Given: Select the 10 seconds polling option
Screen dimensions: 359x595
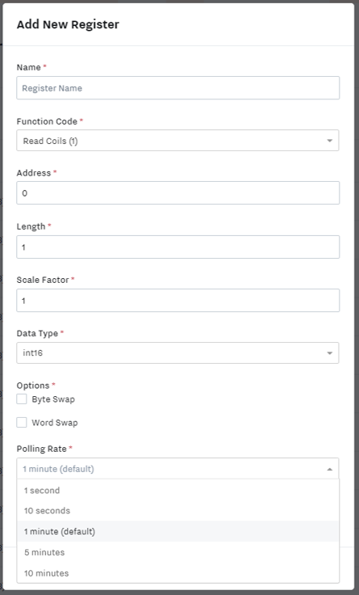Looking at the screenshot, I should (x=178, y=511).
